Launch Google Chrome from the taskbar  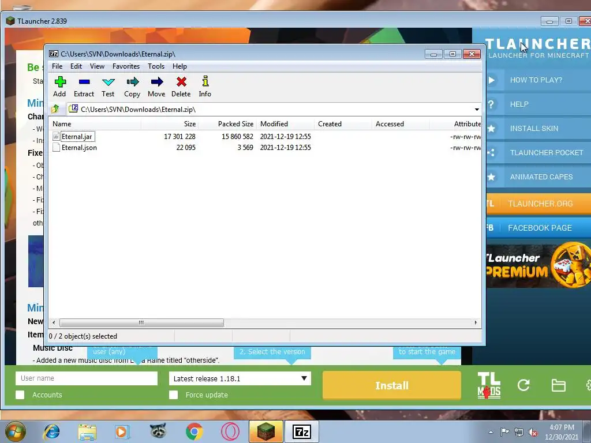[x=194, y=431]
